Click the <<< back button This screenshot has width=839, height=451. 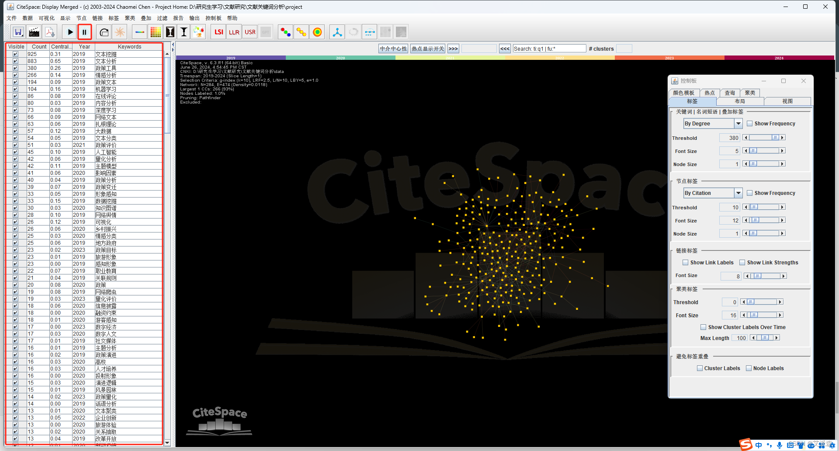pos(505,49)
